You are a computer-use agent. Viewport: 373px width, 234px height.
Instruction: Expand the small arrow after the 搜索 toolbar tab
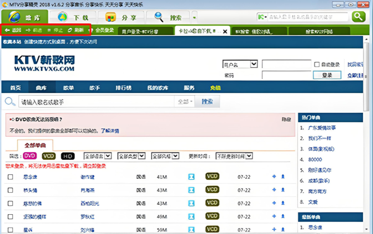[195, 18]
